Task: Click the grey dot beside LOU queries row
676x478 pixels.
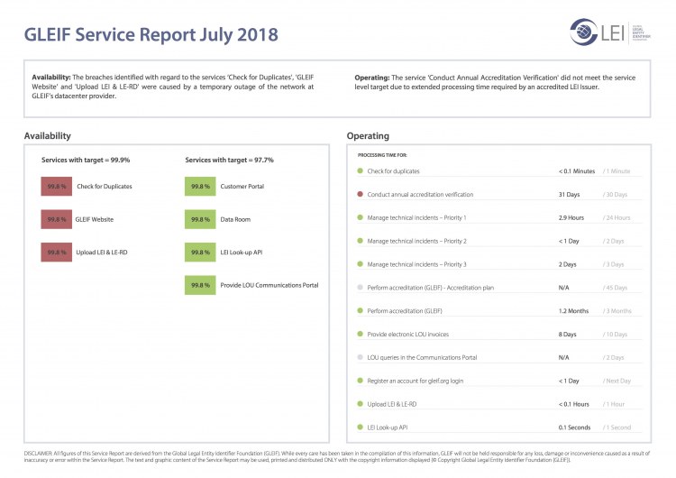Action: 360,356
